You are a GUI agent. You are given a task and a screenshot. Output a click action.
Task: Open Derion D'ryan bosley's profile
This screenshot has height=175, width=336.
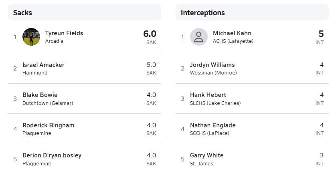(52, 155)
